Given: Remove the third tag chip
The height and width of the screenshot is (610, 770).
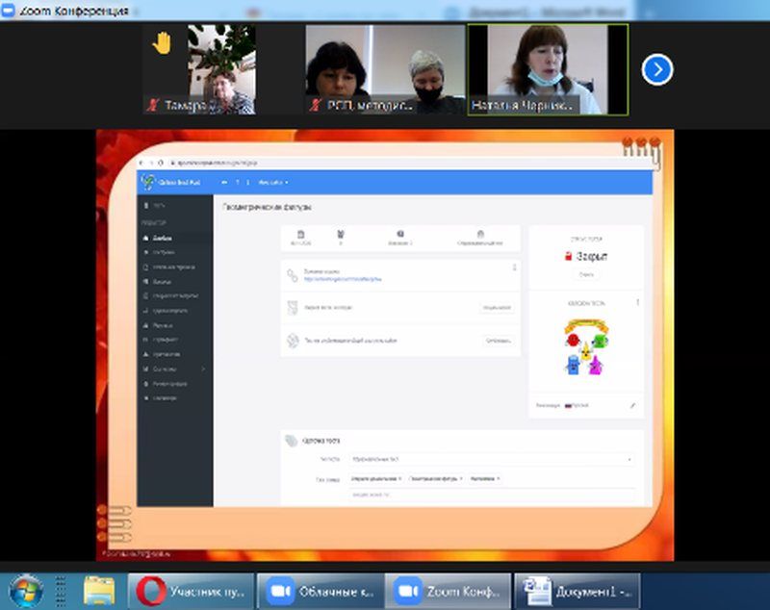Looking at the screenshot, I should (498, 478).
